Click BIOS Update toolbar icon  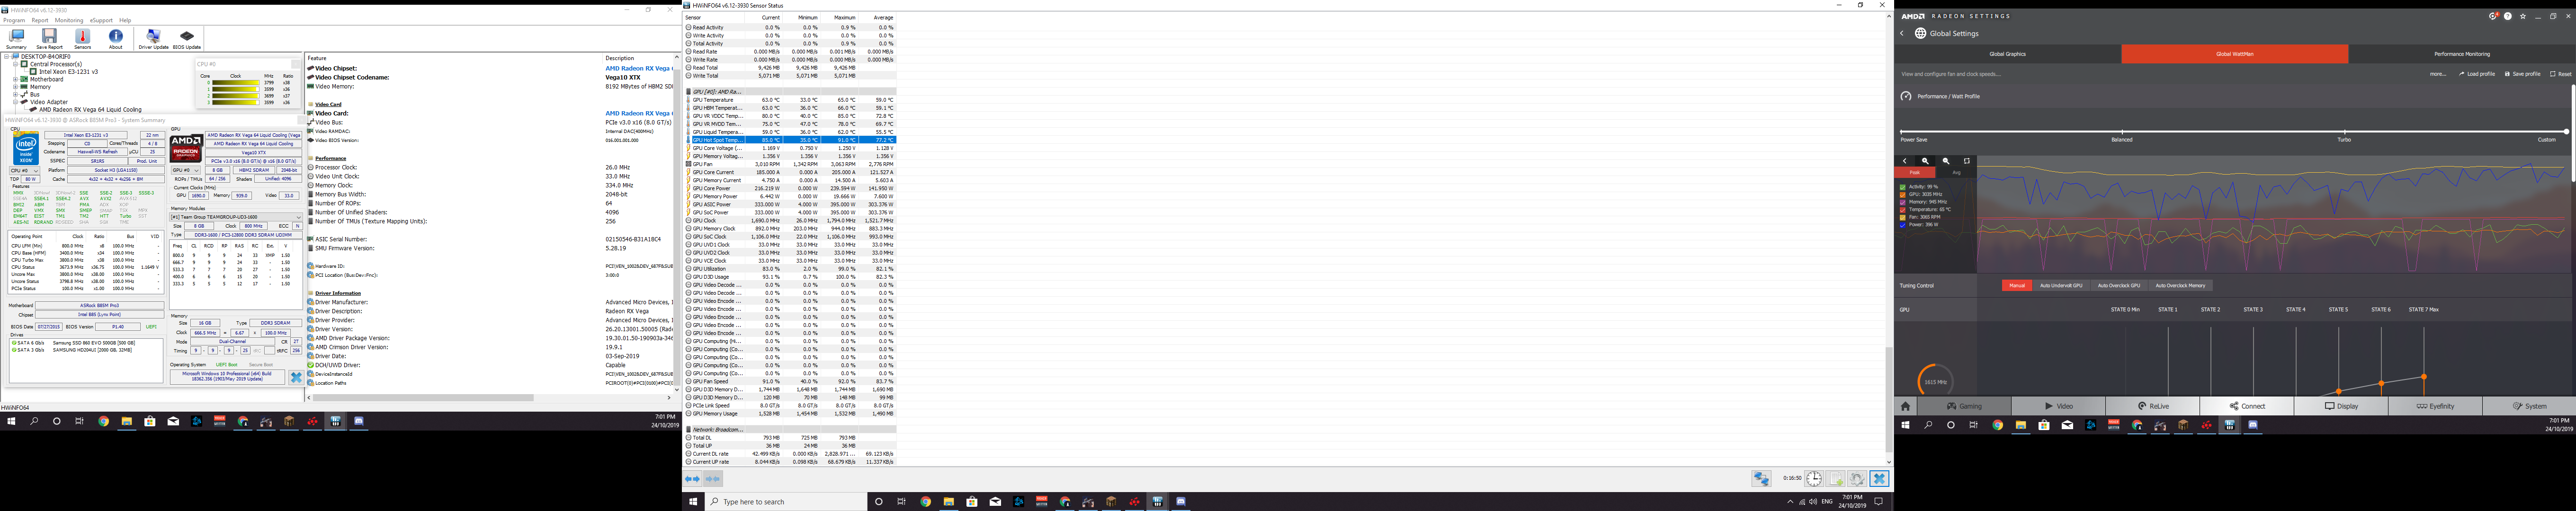187,39
